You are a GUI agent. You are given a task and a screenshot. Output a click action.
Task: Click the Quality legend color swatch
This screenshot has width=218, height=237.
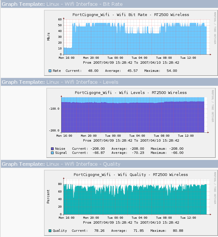50,231
